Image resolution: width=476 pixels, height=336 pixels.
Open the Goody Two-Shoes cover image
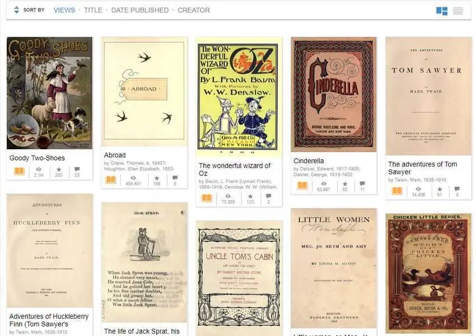(x=49, y=93)
